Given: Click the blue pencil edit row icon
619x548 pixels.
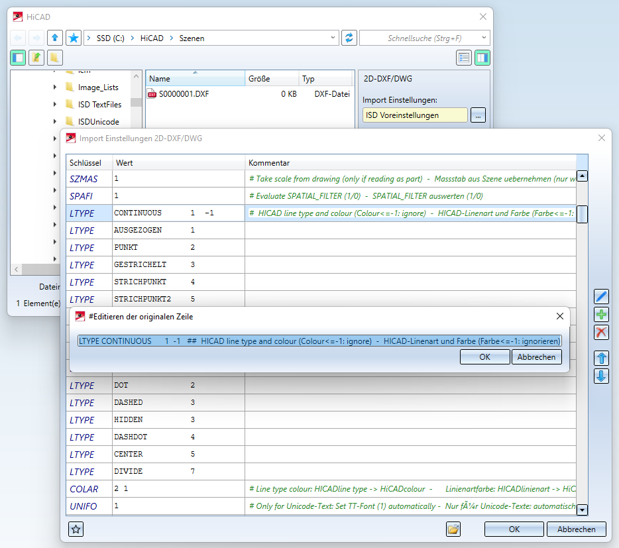Looking at the screenshot, I should click(x=601, y=296).
